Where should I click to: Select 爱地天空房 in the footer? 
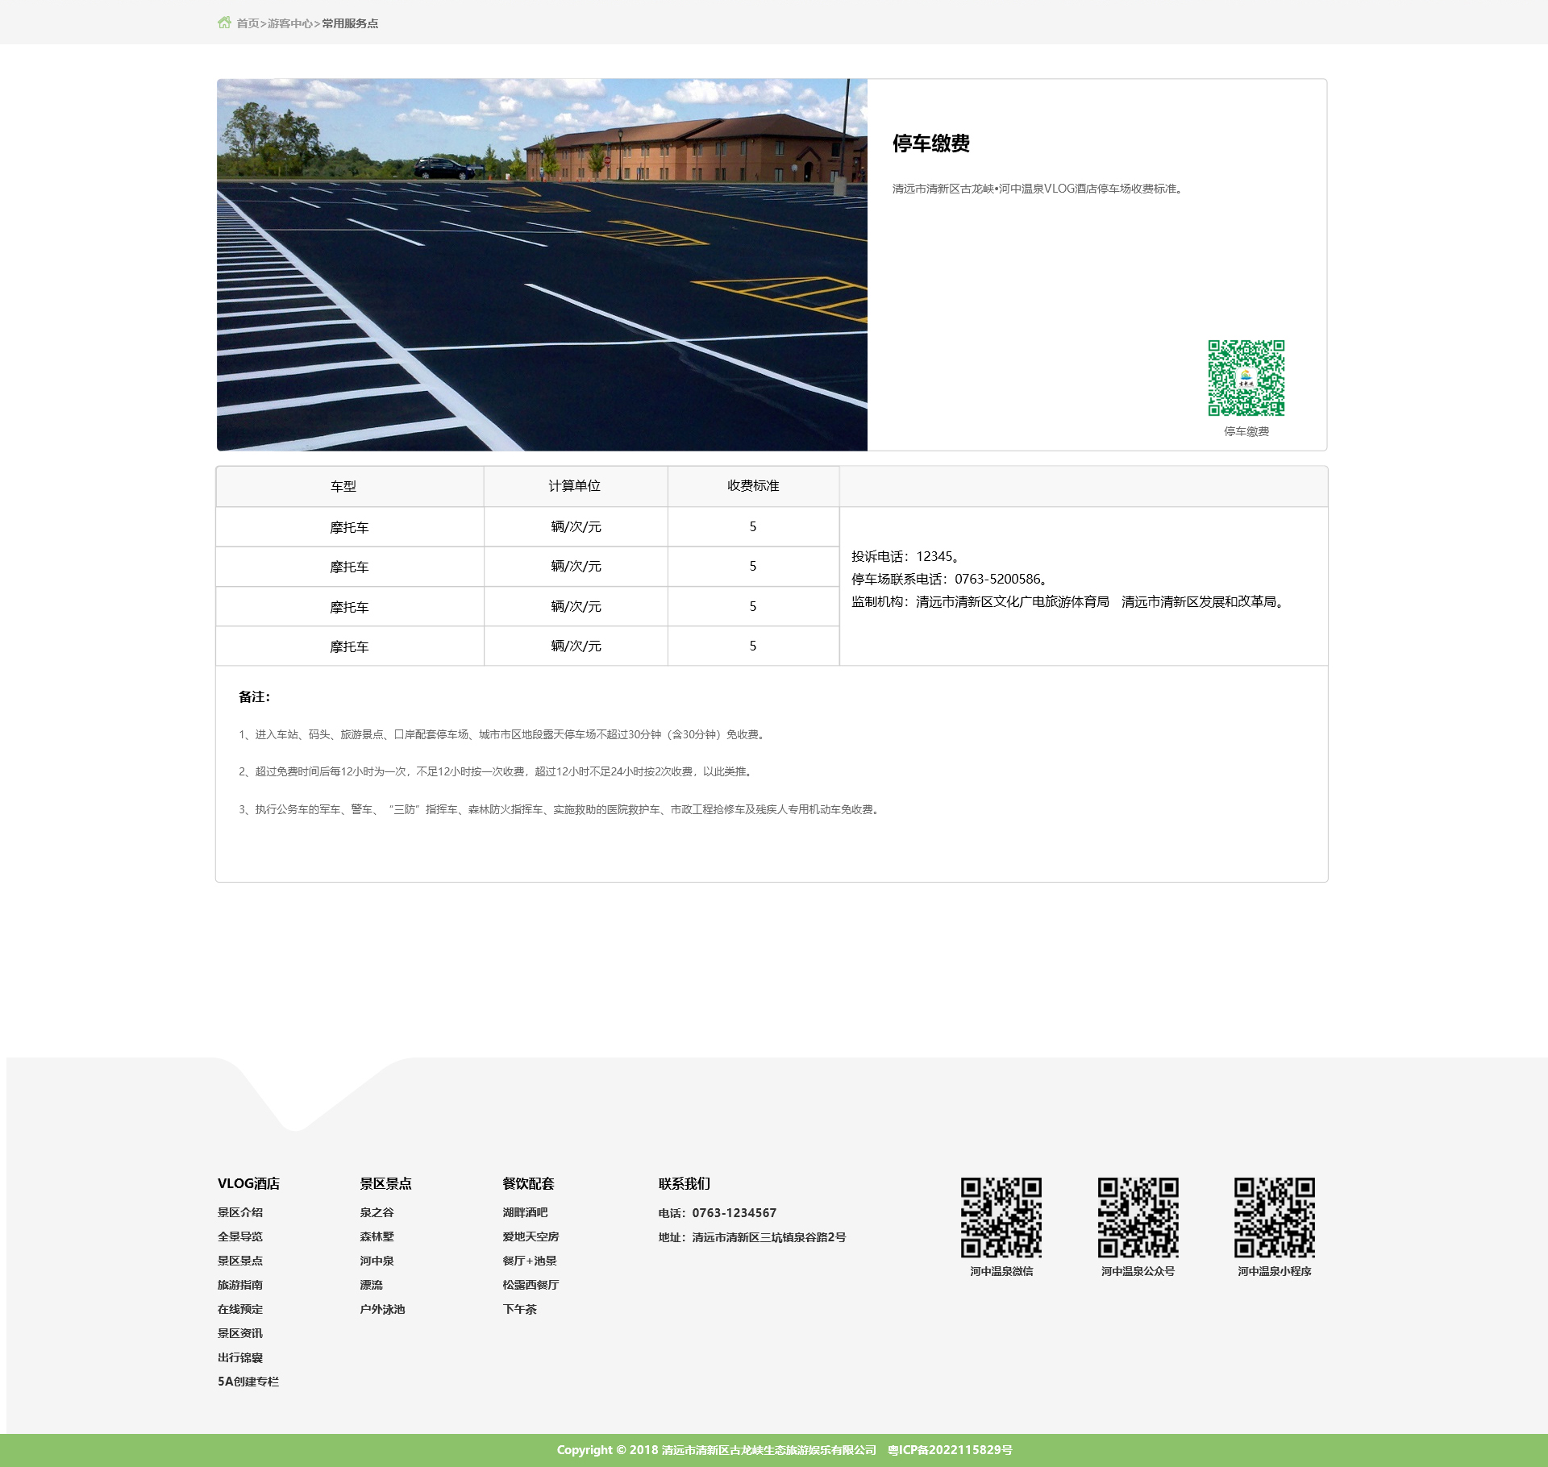[x=531, y=1236]
